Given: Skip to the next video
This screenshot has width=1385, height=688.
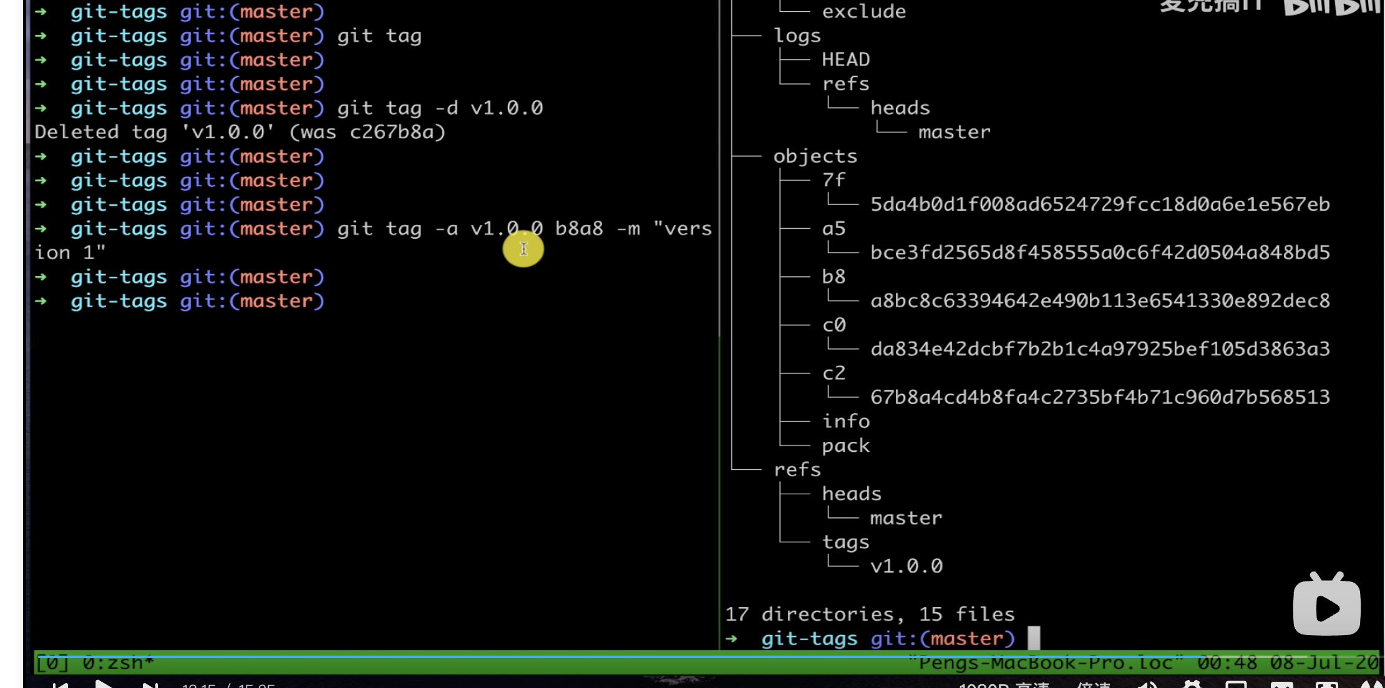Looking at the screenshot, I should (150, 685).
